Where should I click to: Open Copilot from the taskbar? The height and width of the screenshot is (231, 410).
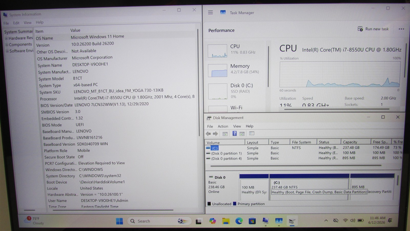[x=212, y=221]
